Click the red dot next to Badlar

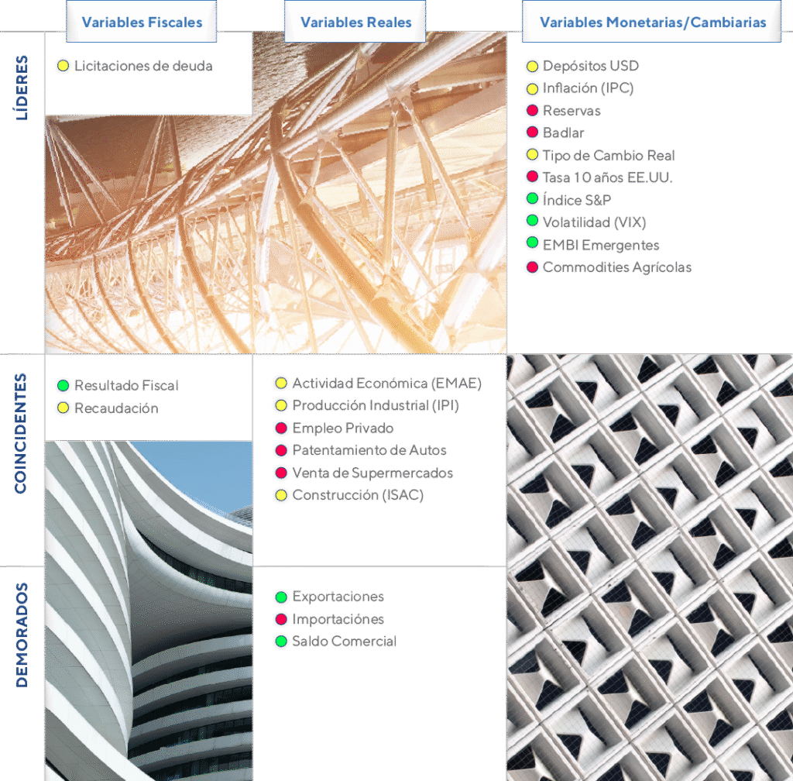pyautogui.click(x=532, y=132)
